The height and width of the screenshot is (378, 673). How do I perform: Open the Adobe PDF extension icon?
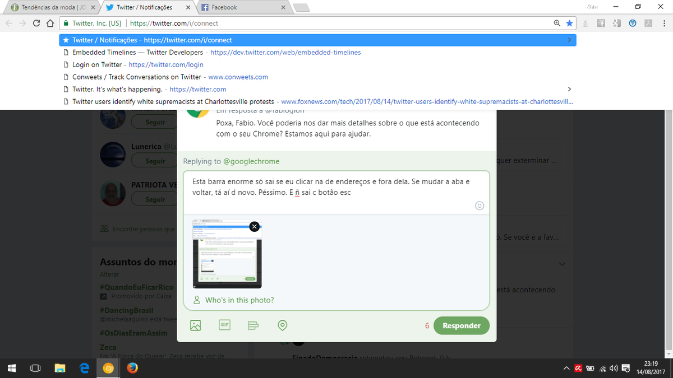pyautogui.click(x=648, y=24)
